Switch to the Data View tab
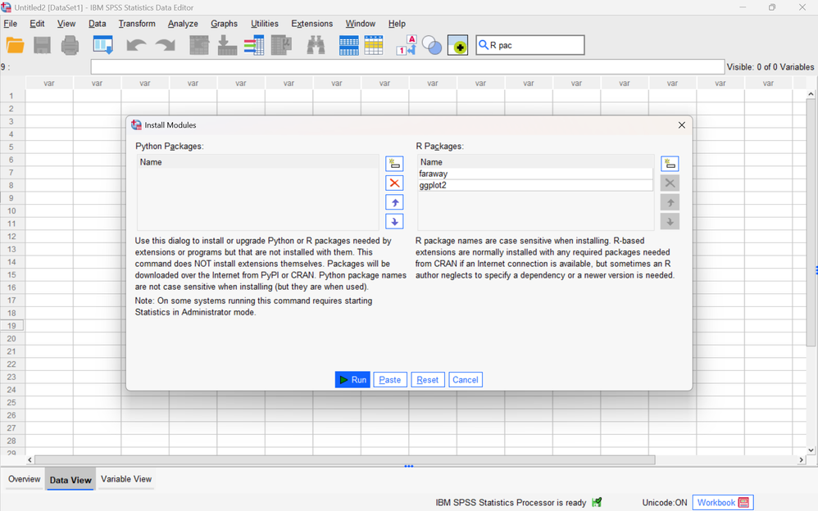818x511 pixels. coord(70,480)
